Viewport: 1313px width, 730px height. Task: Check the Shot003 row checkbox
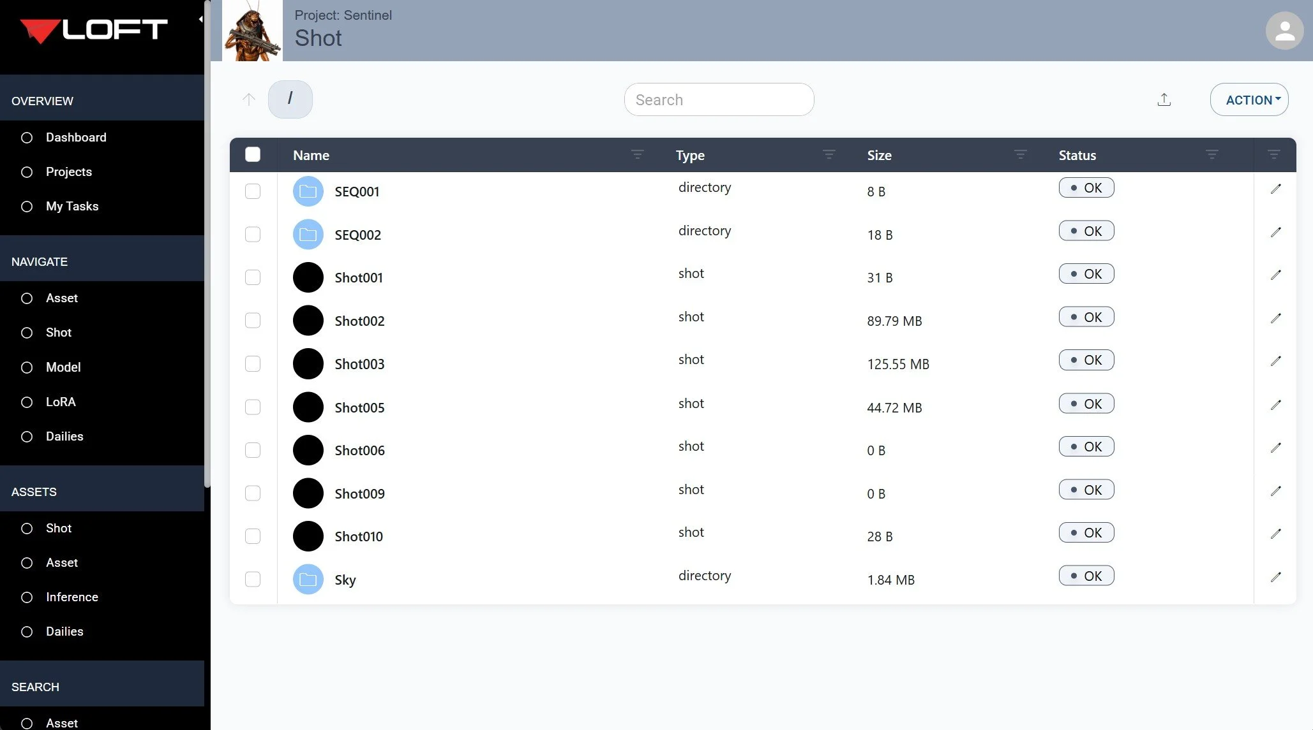pos(253,364)
